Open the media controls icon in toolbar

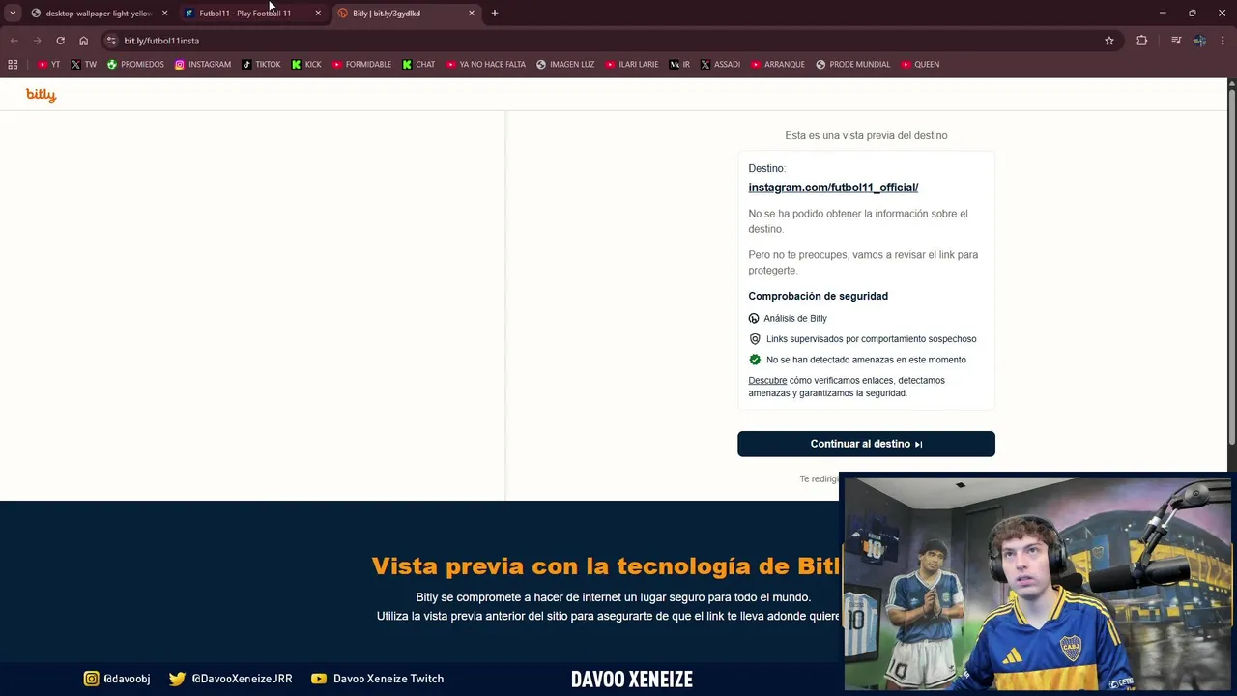(x=1176, y=41)
